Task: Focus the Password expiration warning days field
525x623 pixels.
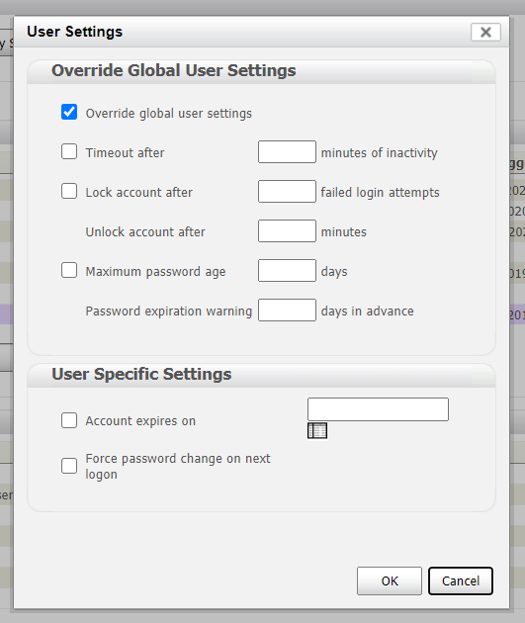Action: click(287, 310)
